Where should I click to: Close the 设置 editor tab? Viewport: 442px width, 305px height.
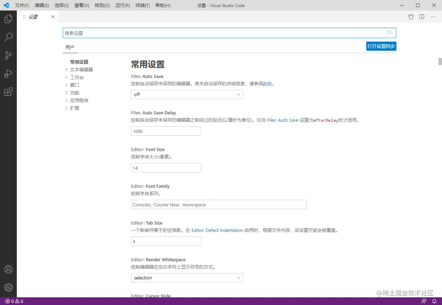tap(53, 17)
